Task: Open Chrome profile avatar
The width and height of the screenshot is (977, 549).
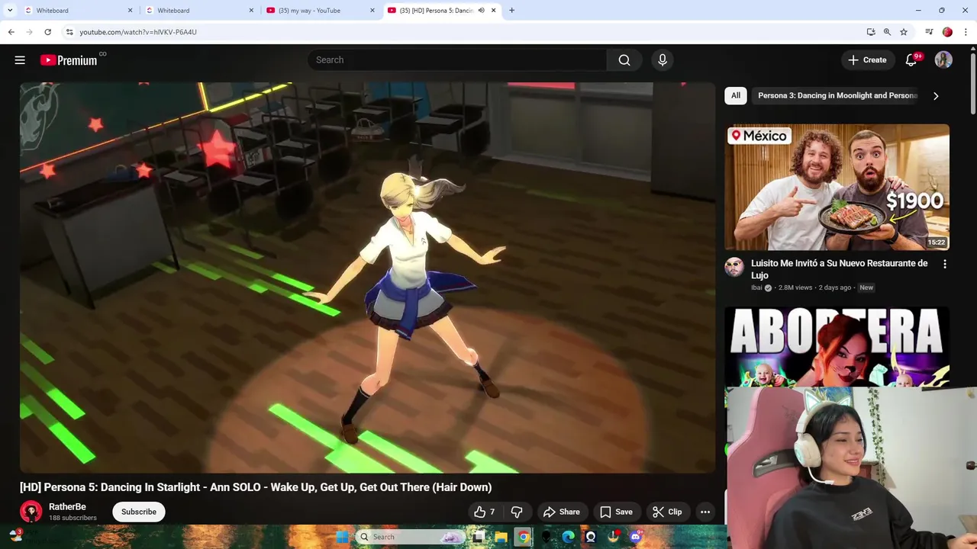Action: click(947, 32)
